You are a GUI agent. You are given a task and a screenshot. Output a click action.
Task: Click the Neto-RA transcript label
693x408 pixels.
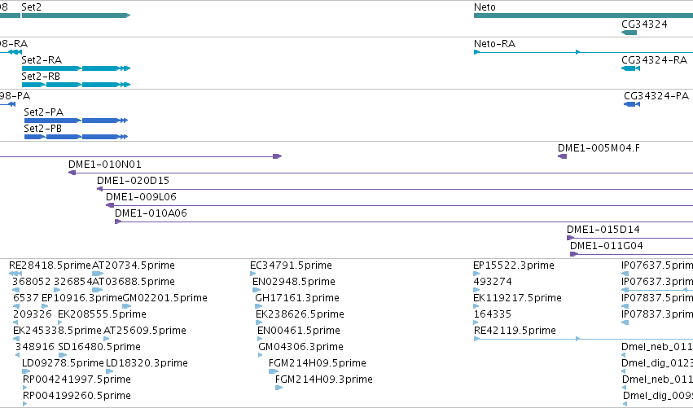494,44
